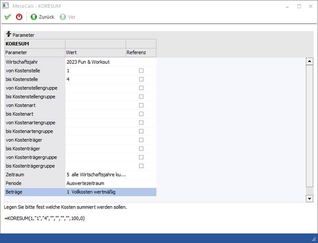Enable Referenz checkbox for von Kostenstelle
The image size is (318, 243).
141,71
